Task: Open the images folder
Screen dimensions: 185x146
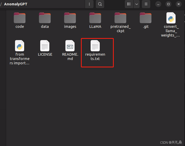Action: coord(70,18)
